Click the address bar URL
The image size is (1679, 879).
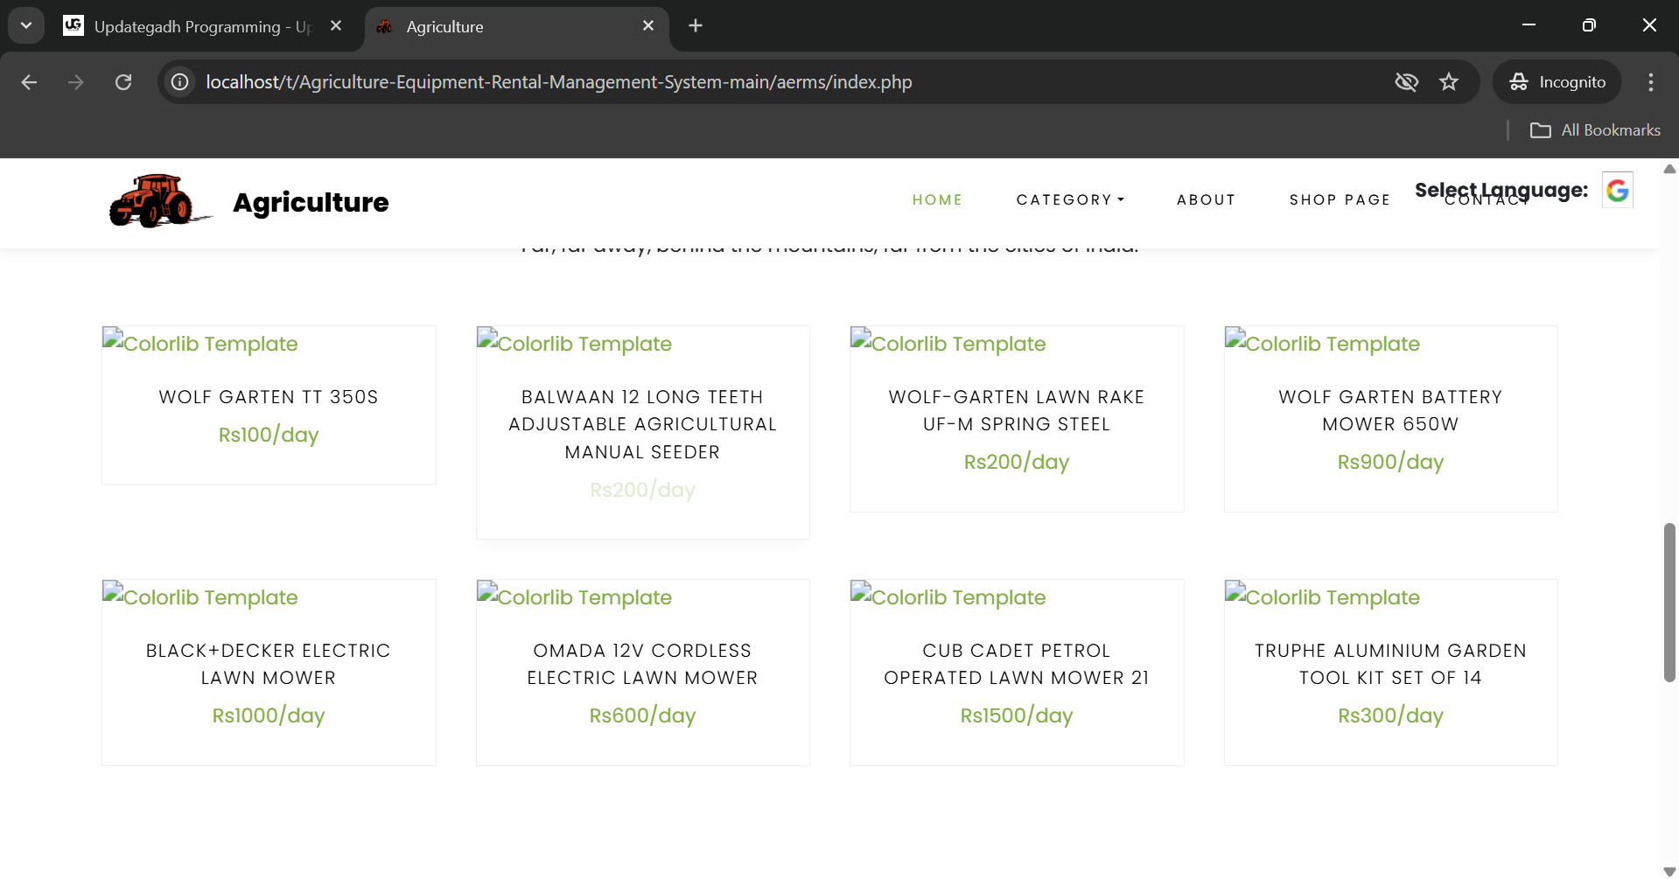559,82
